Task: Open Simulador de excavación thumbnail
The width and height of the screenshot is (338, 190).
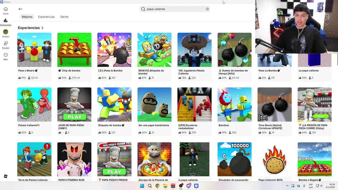Action: coord(234,159)
